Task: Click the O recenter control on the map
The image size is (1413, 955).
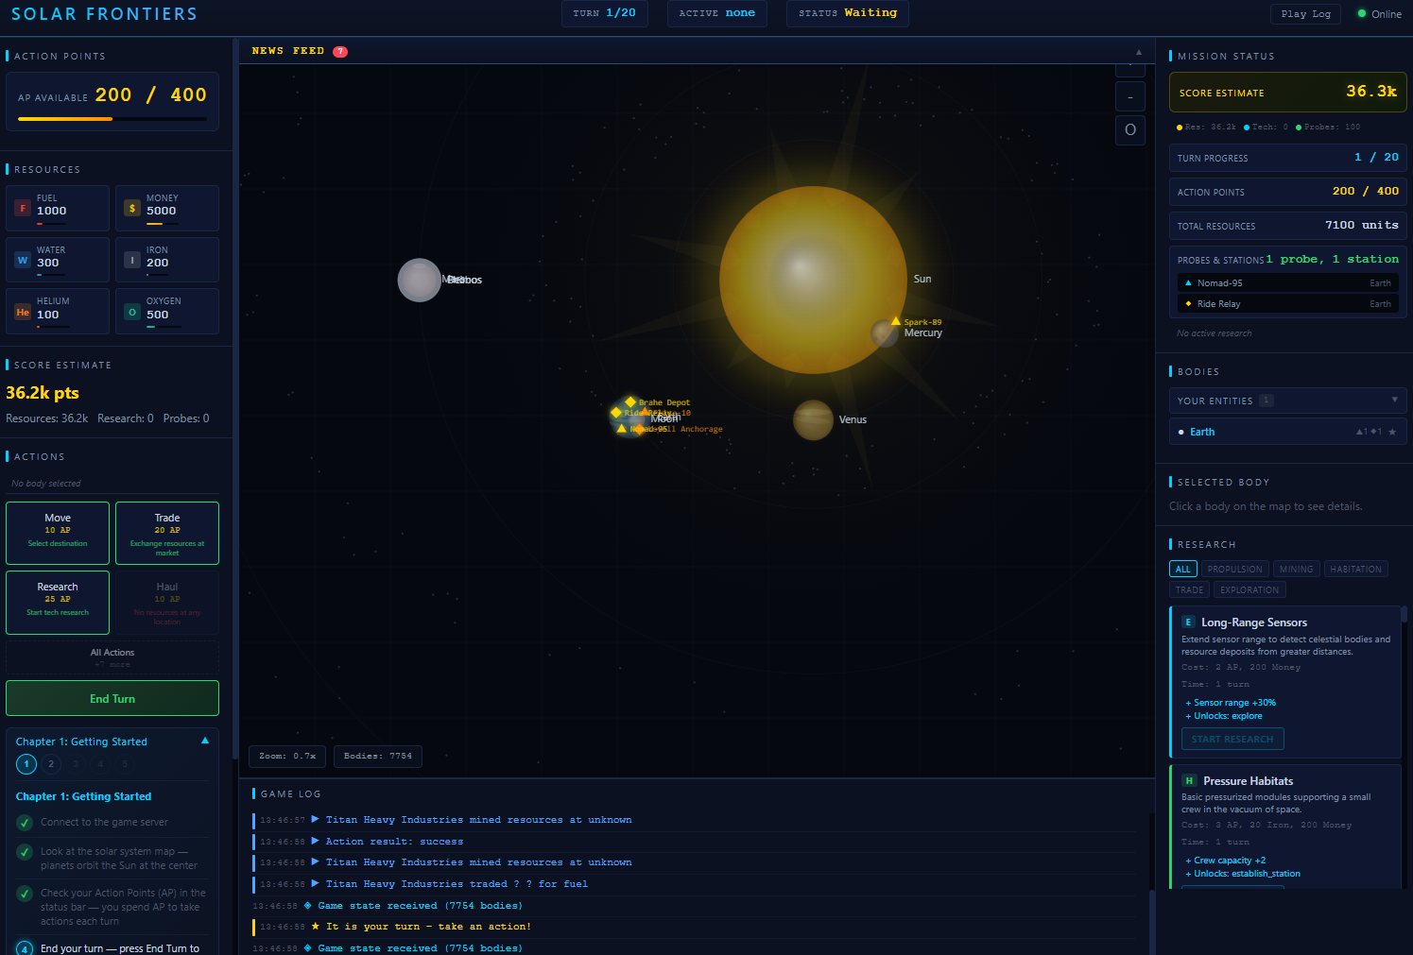Action: 1129,129
